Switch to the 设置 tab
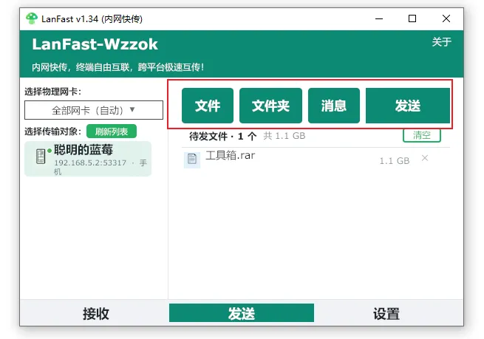 386,313
